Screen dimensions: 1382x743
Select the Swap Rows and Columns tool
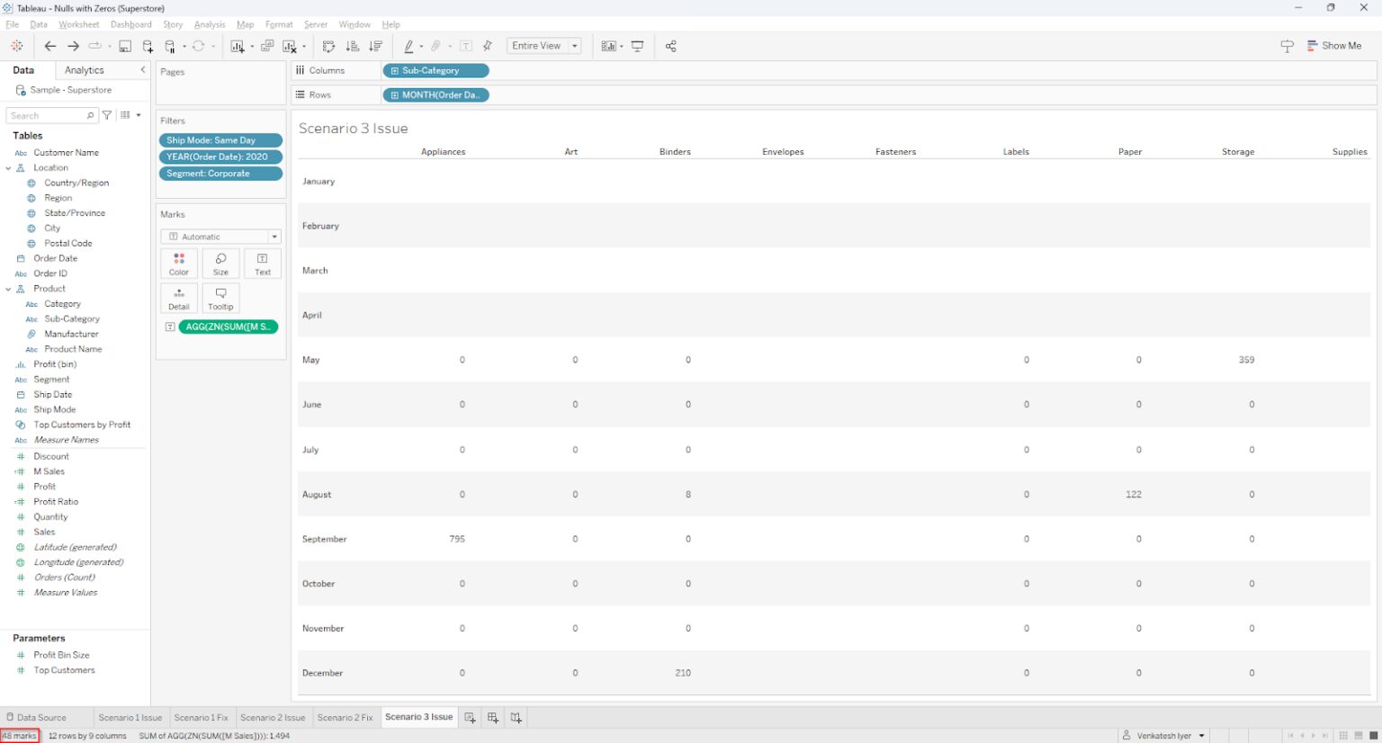[328, 46]
